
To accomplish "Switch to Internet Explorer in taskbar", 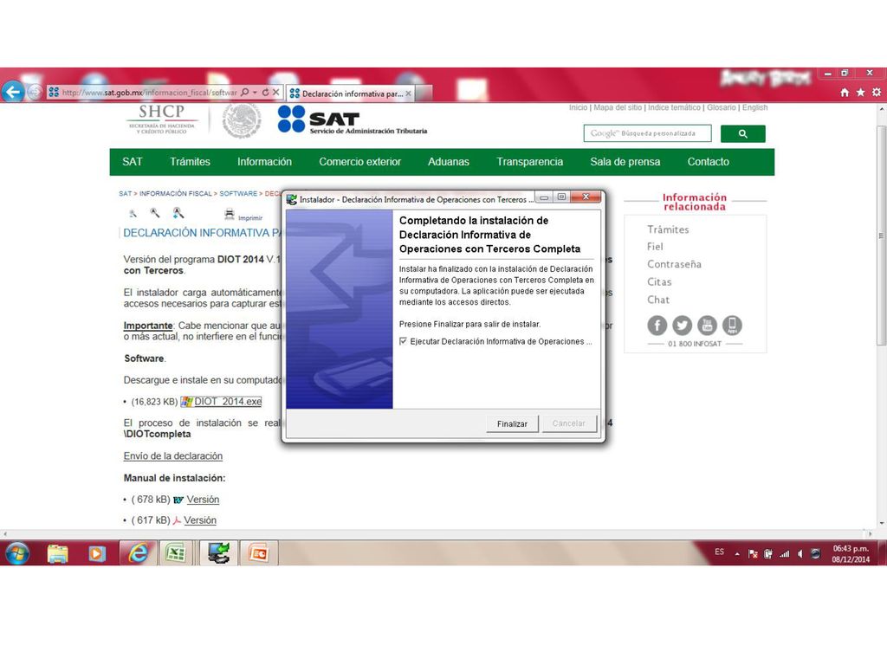I will coord(138,553).
